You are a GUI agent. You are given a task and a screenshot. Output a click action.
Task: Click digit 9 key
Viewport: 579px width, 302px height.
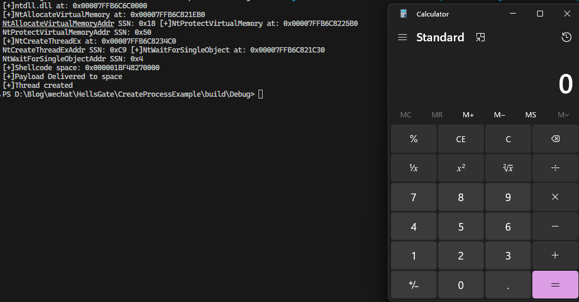point(508,197)
